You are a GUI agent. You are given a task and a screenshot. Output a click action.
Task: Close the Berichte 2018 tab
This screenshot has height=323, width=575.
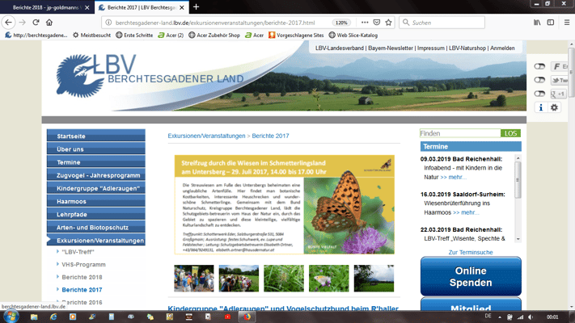(87, 7)
